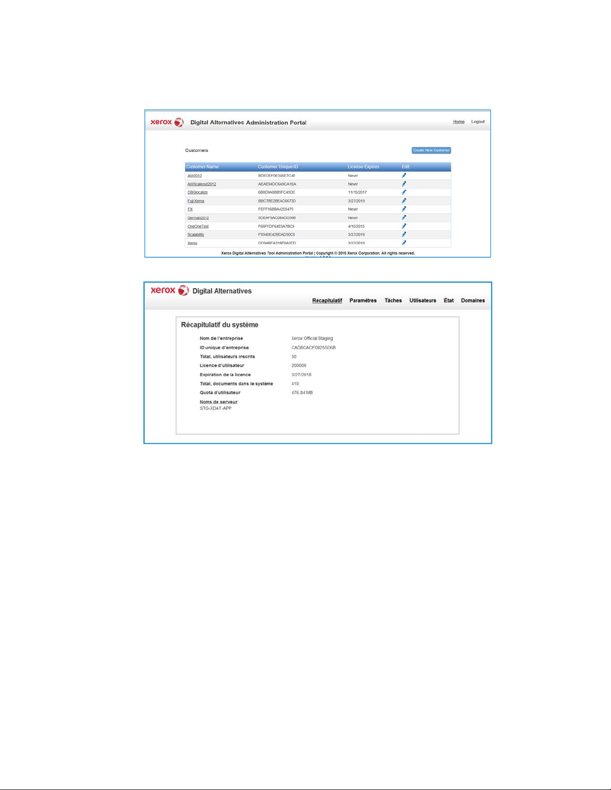Select ID FEFF16BBA4255479 in the table

click(276, 209)
